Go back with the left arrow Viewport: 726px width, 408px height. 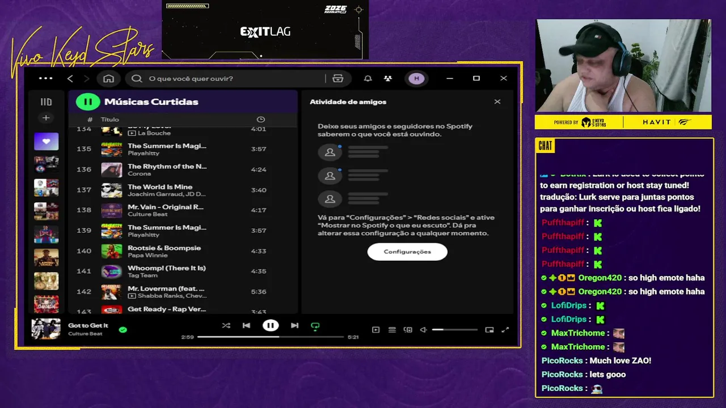point(70,78)
